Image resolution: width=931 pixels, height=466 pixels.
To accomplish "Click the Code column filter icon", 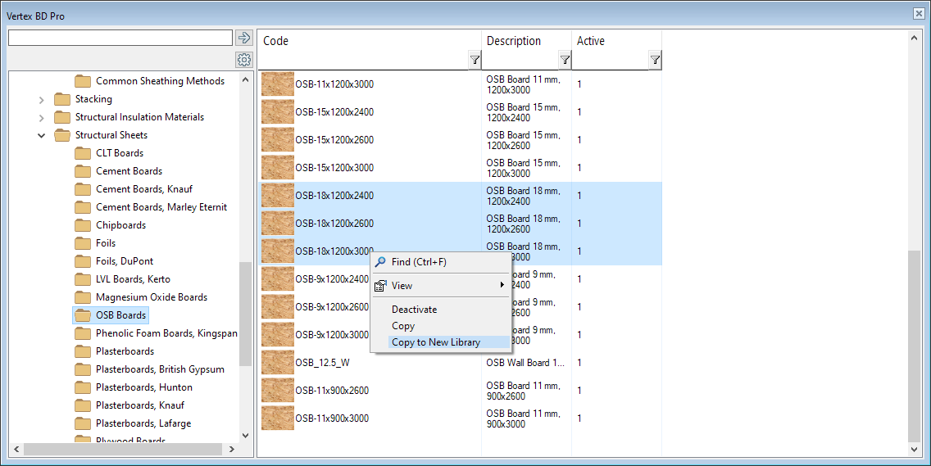I will (x=475, y=60).
